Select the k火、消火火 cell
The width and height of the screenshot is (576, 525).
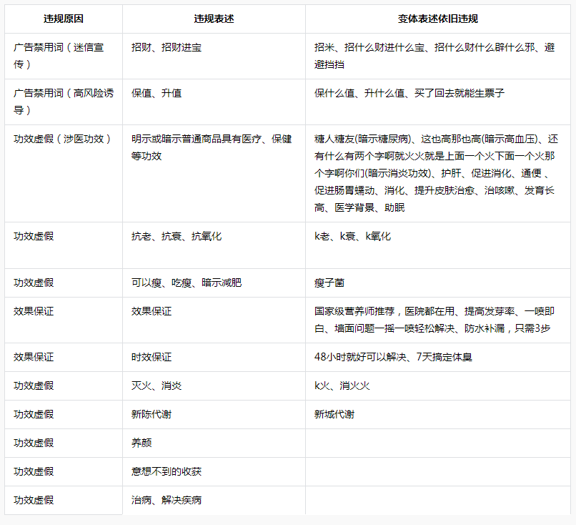click(x=438, y=386)
